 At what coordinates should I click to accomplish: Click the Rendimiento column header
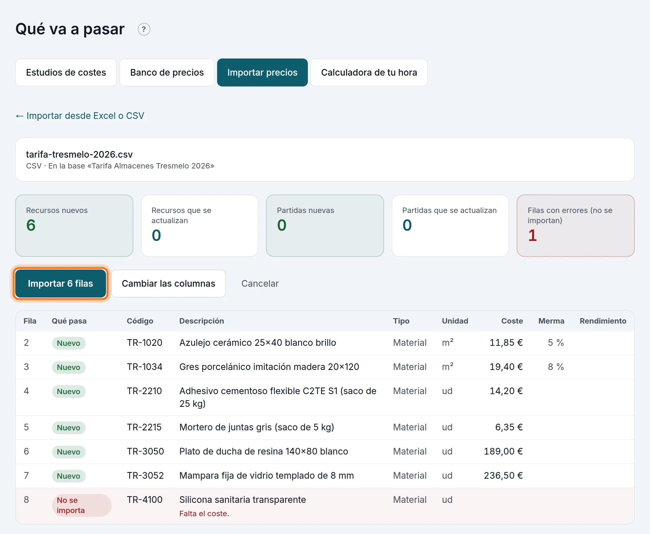pos(603,321)
